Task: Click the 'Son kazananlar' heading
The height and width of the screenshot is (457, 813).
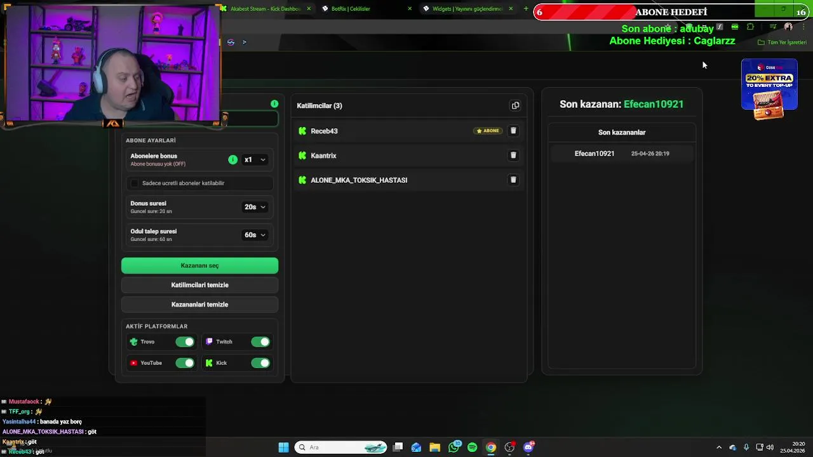Action: [622, 132]
